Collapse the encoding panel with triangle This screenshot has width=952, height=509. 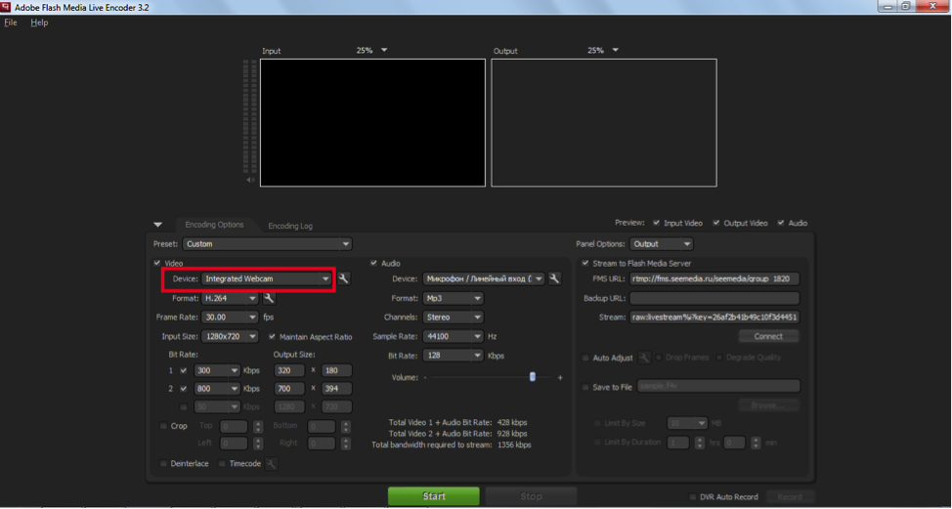pyautogui.click(x=158, y=225)
